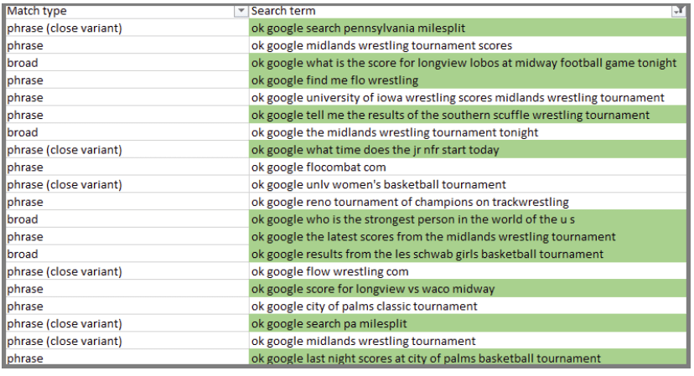The width and height of the screenshot is (694, 376).
Task: Click cell 'ok google search pennsylvania milesplit'
Action: click(359, 28)
